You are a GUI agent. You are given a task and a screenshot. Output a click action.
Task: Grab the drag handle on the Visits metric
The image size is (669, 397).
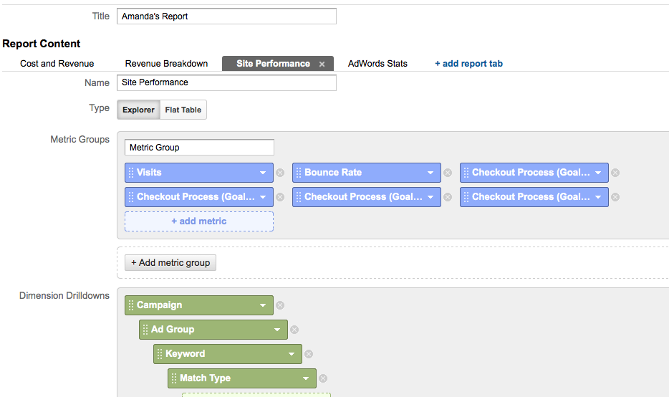131,173
